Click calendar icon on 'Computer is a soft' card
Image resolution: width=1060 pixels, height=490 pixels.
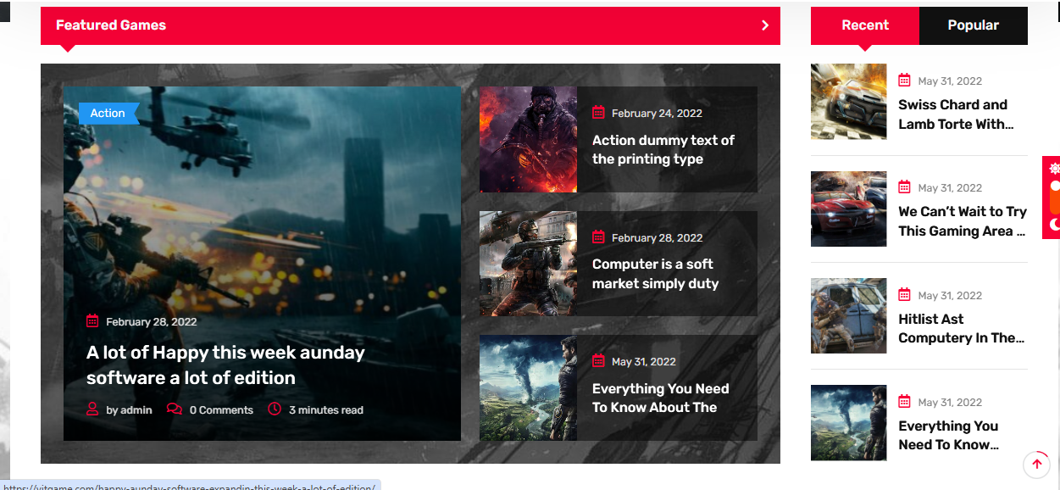click(598, 237)
